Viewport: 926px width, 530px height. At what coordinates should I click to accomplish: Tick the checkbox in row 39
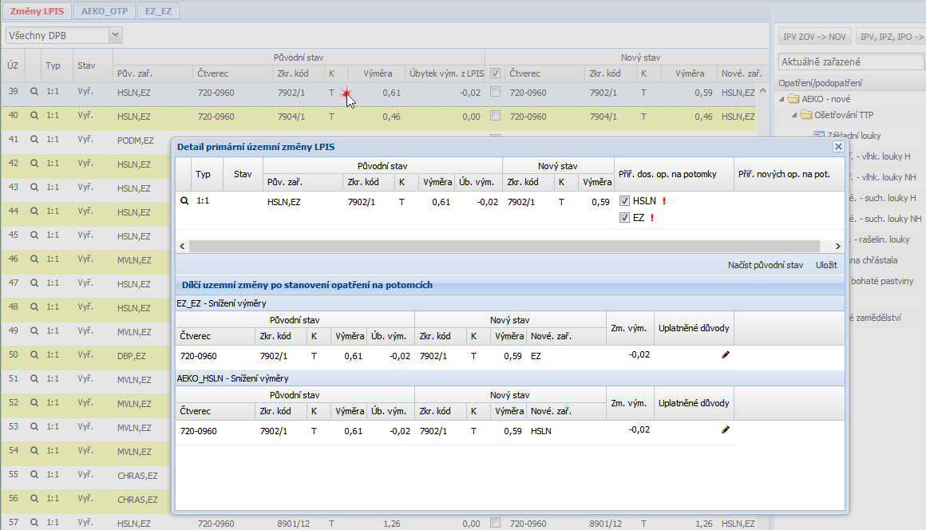click(496, 92)
